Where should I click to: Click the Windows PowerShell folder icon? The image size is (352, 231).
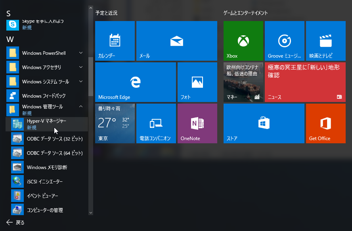coord(13,53)
